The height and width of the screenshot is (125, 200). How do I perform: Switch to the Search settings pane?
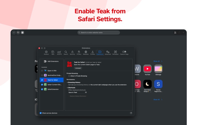pyautogui.click(x=66, y=53)
